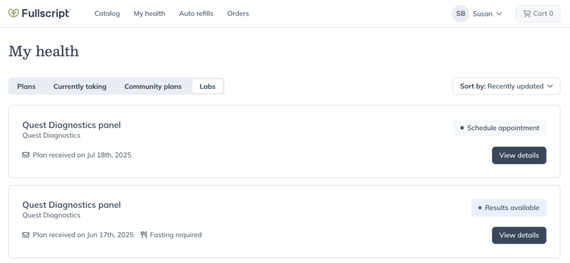Switch to the Plans tab
The height and width of the screenshot is (263, 570).
tap(26, 86)
